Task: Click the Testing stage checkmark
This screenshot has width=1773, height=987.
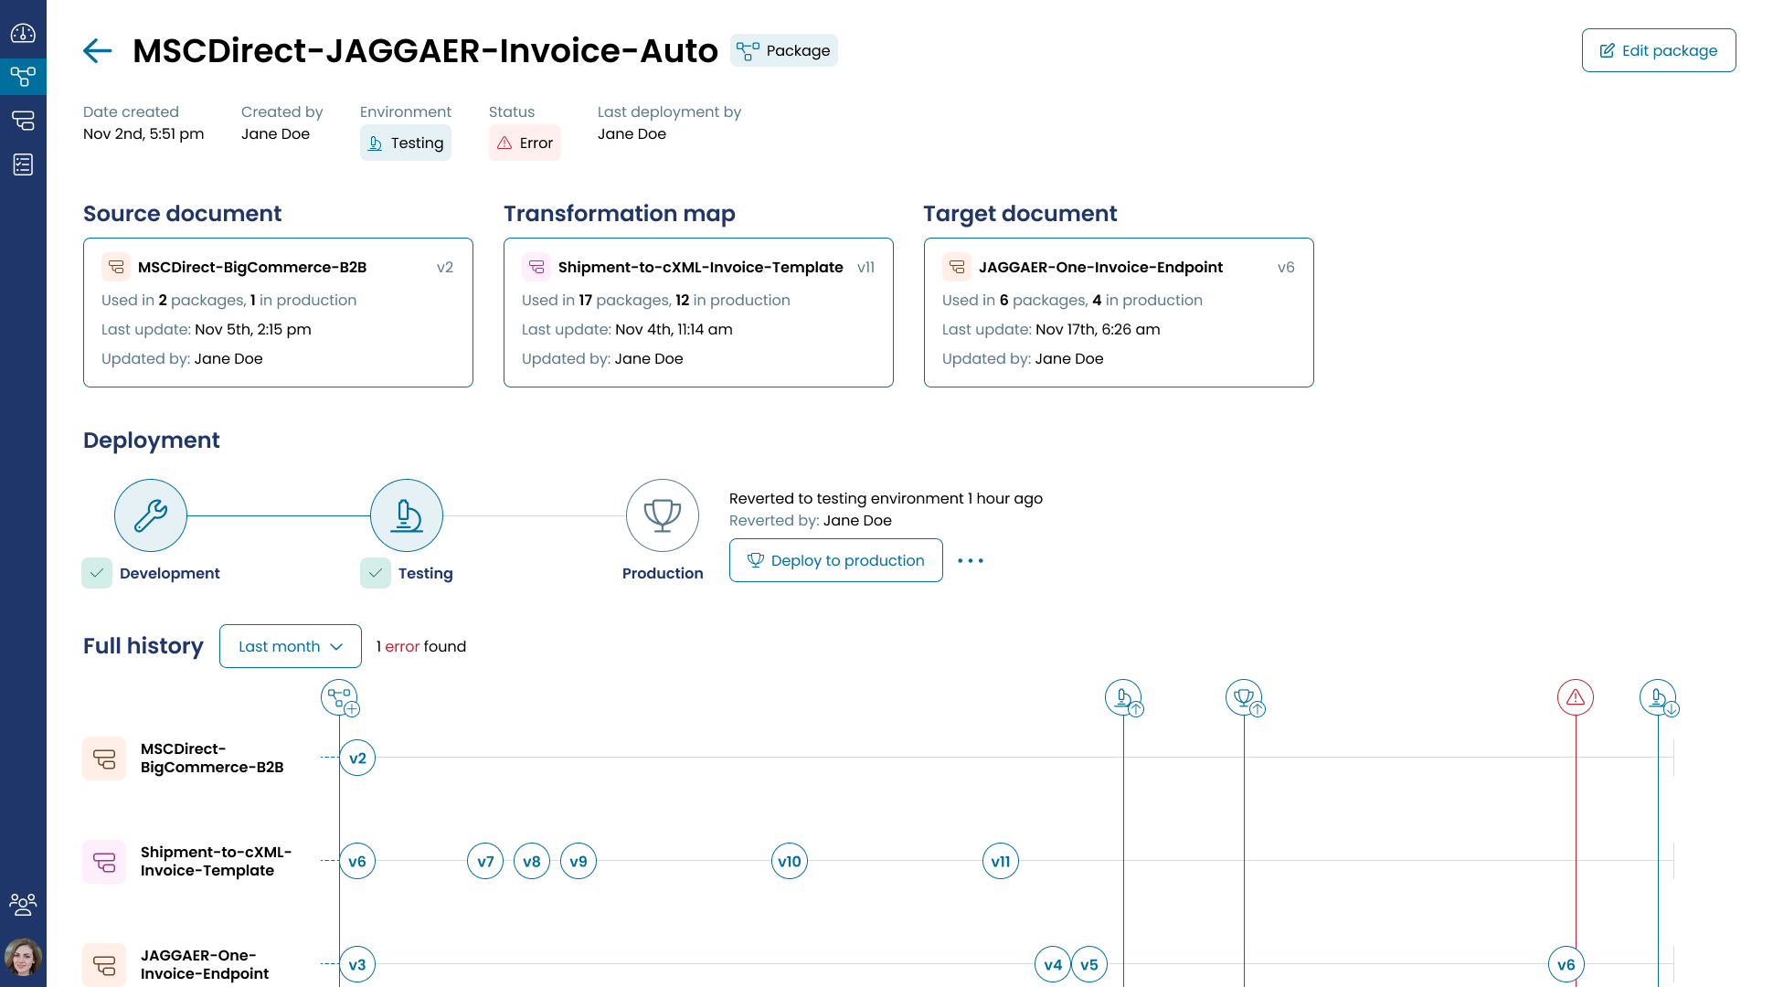Action: click(376, 573)
